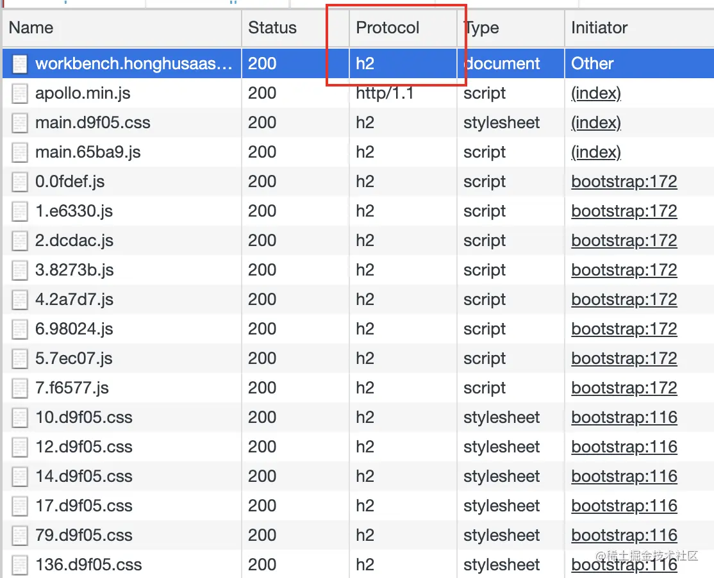Click file icon next to main.d9f05.css
714x578 pixels.
click(21, 123)
